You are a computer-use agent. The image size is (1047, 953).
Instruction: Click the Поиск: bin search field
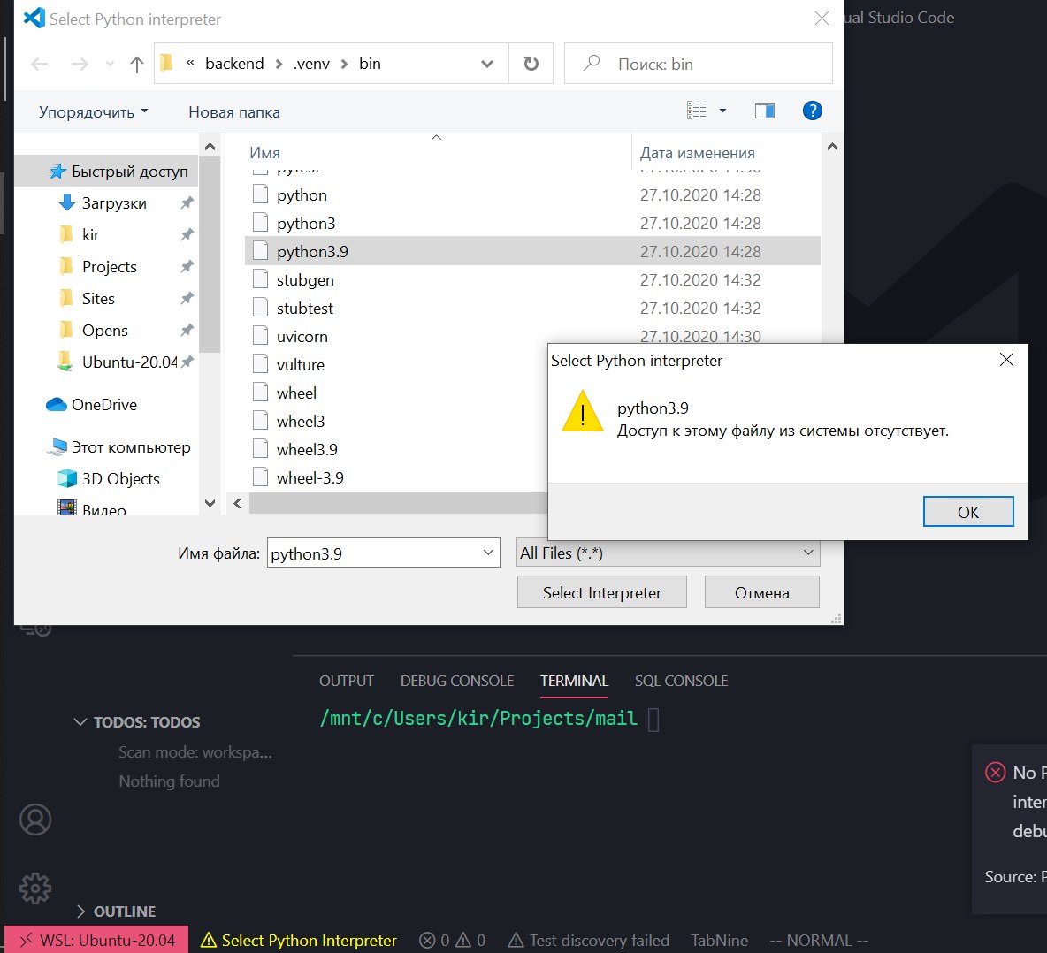click(x=699, y=64)
